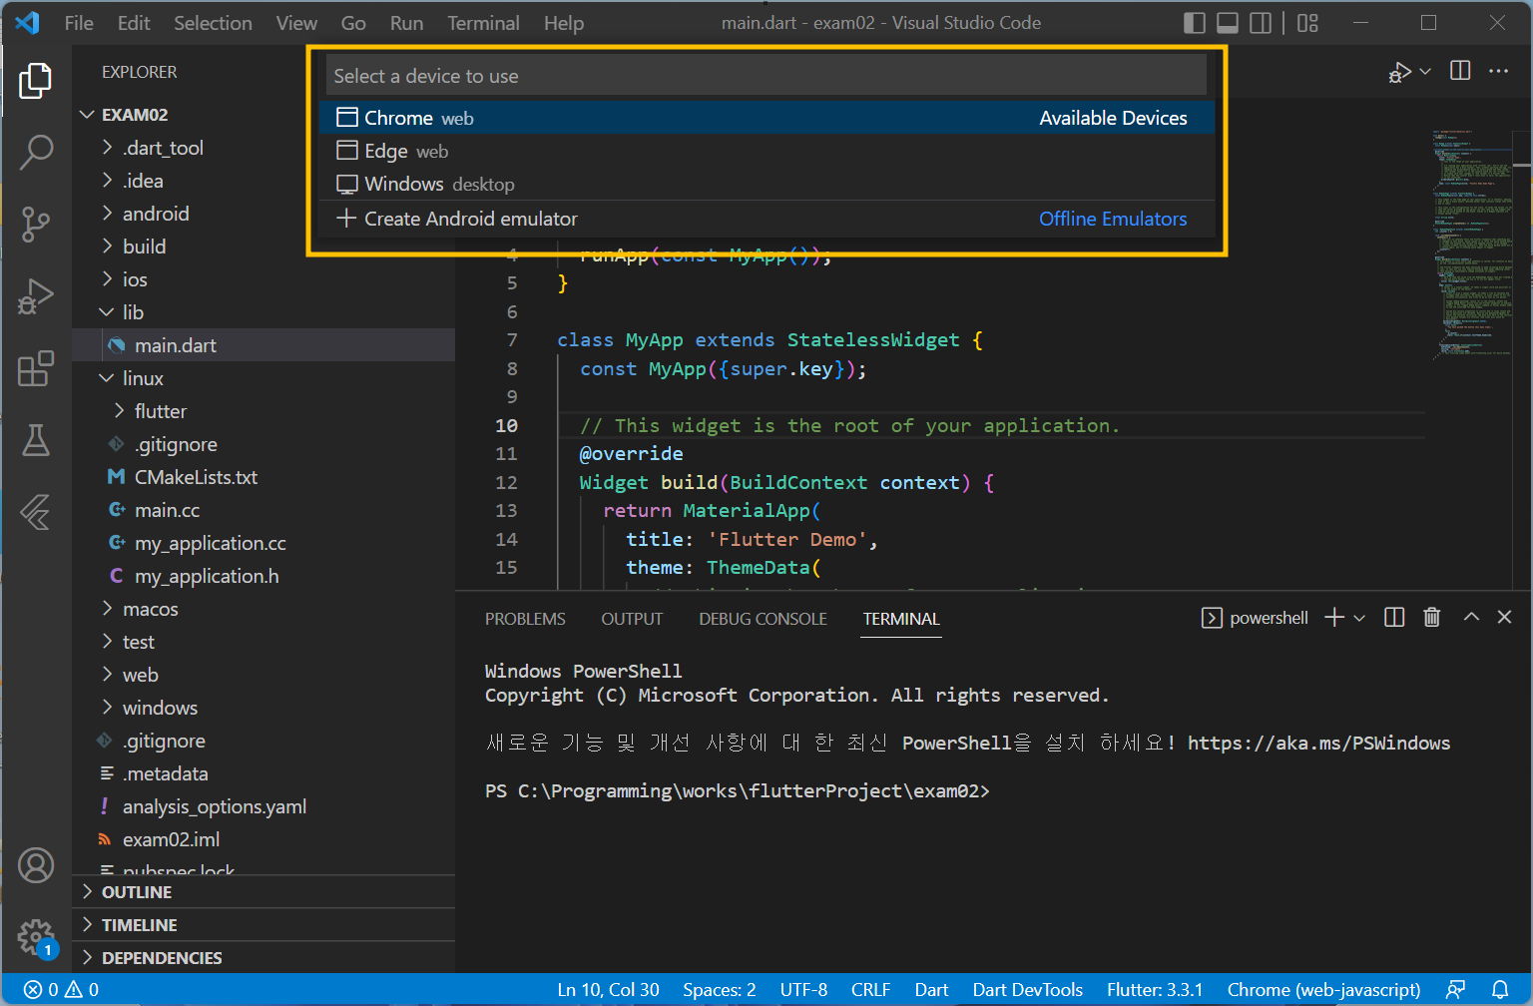Open editor More Actions ellipsis

click(1498, 71)
